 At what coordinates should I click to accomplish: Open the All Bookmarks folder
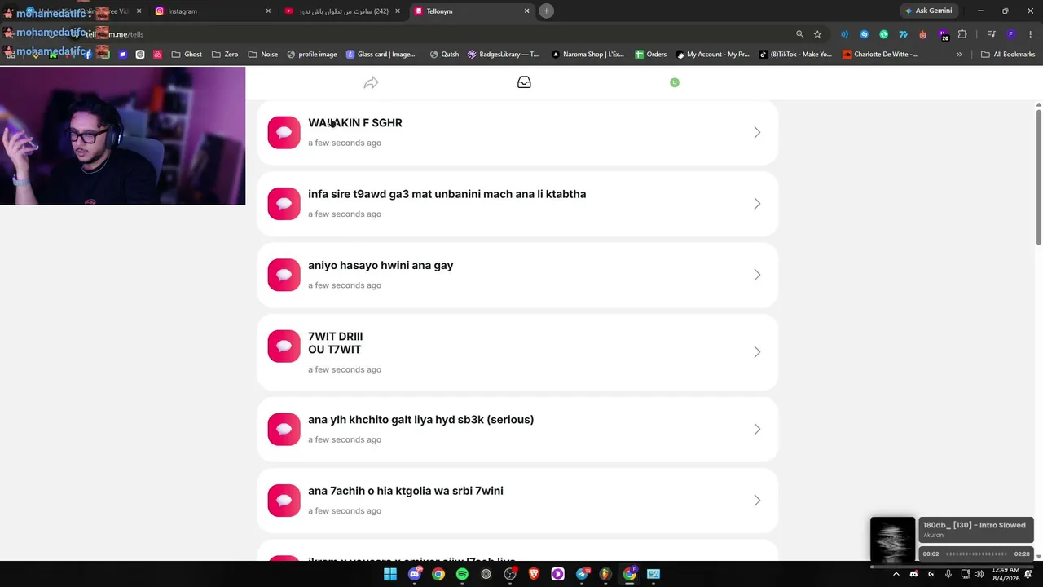tap(1008, 55)
